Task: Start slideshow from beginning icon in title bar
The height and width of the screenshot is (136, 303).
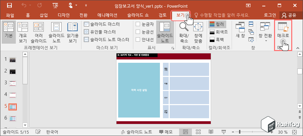Action: 55,6
